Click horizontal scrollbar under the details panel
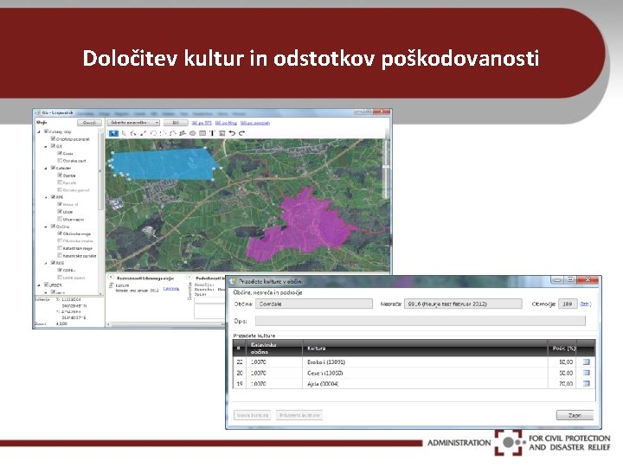This screenshot has width=623, height=467. tap(167, 325)
